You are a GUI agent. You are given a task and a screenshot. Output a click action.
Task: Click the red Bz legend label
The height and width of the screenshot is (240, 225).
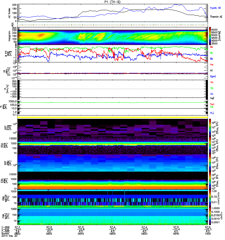pyautogui.click(x=211, y=47)
